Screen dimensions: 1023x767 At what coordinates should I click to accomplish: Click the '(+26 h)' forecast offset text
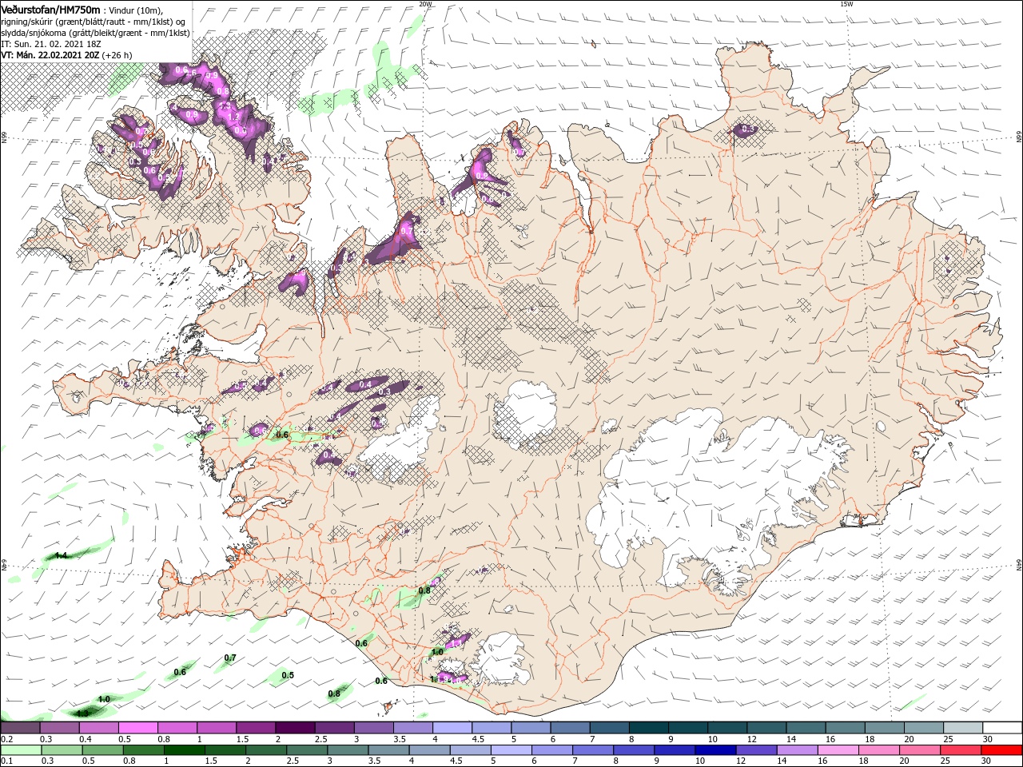117,55
